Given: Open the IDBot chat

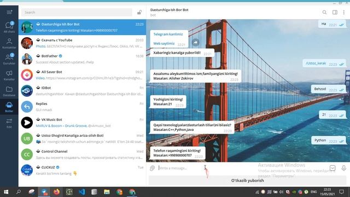Looking at the screenshot, I should [x=82, y=91].
